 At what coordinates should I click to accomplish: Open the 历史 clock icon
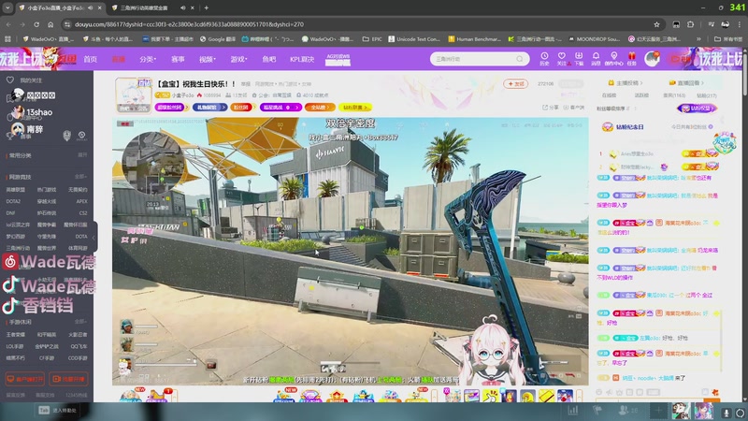pos(544,59)
